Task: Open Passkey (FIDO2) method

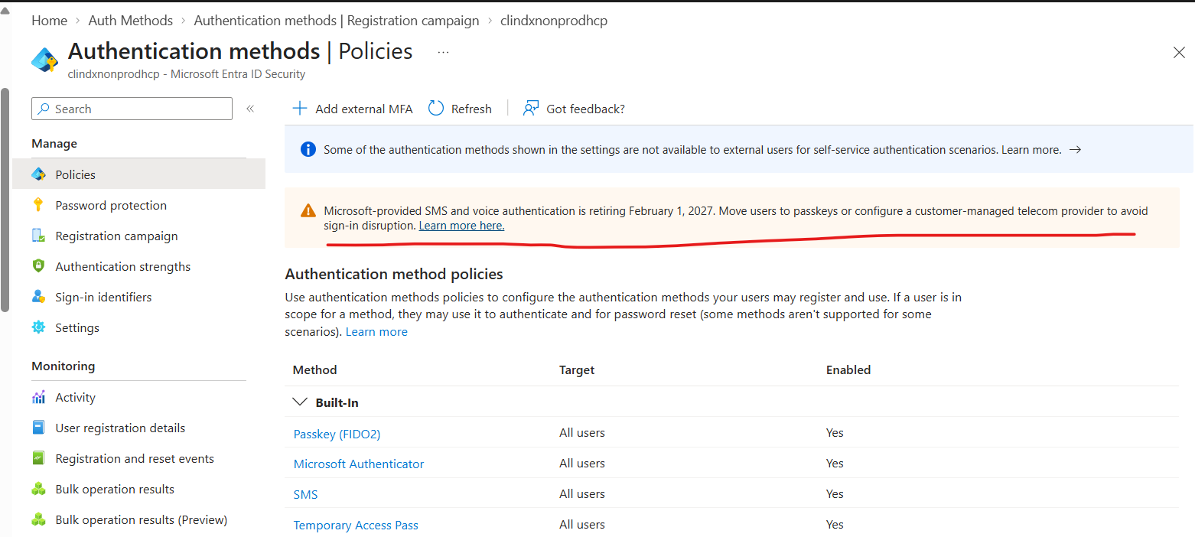Action: point(337,434)
